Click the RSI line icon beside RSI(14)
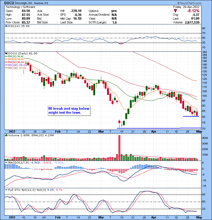This screenshot has width=212, height=220. point(6,26)
